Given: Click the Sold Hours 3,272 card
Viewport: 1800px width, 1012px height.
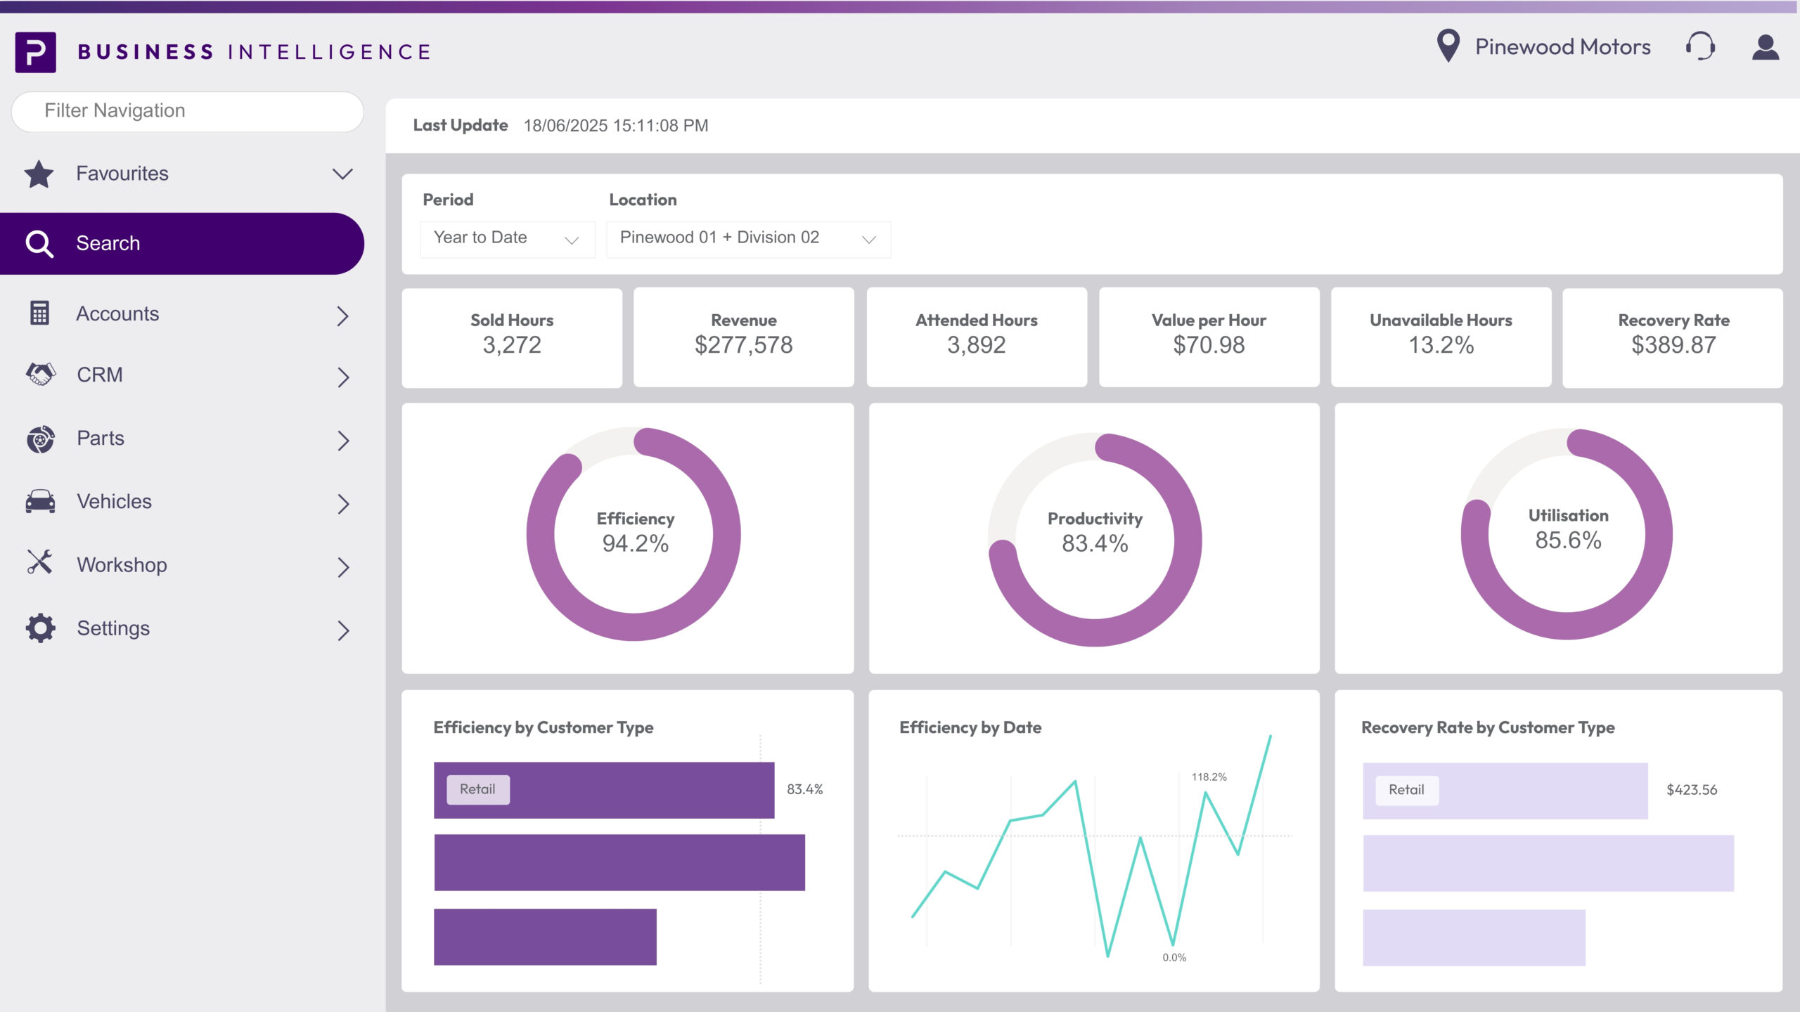Looking at the screenshot, I should click(x=511, y=337).
